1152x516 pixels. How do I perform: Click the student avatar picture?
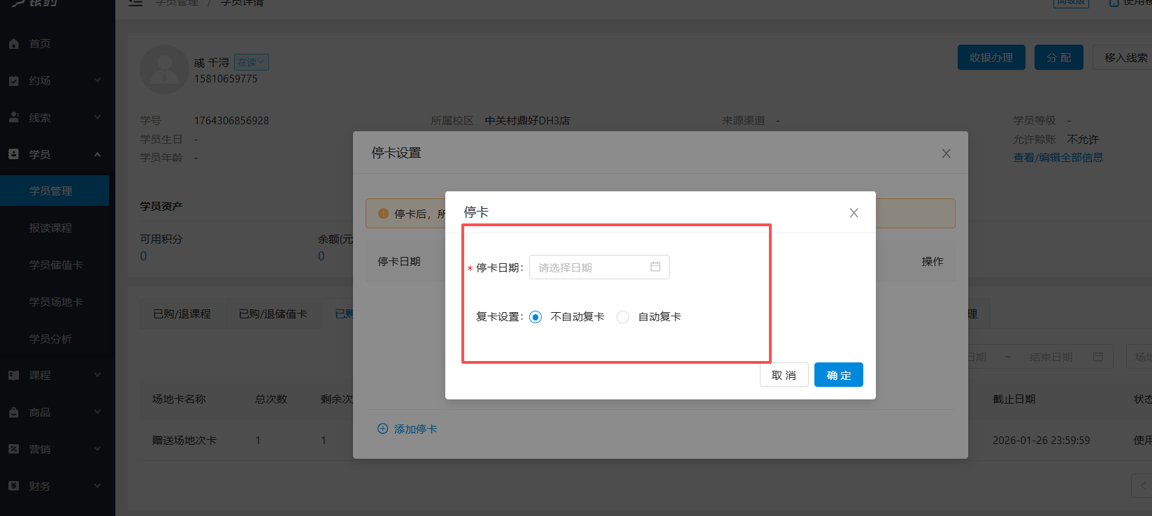pos(164,70)
